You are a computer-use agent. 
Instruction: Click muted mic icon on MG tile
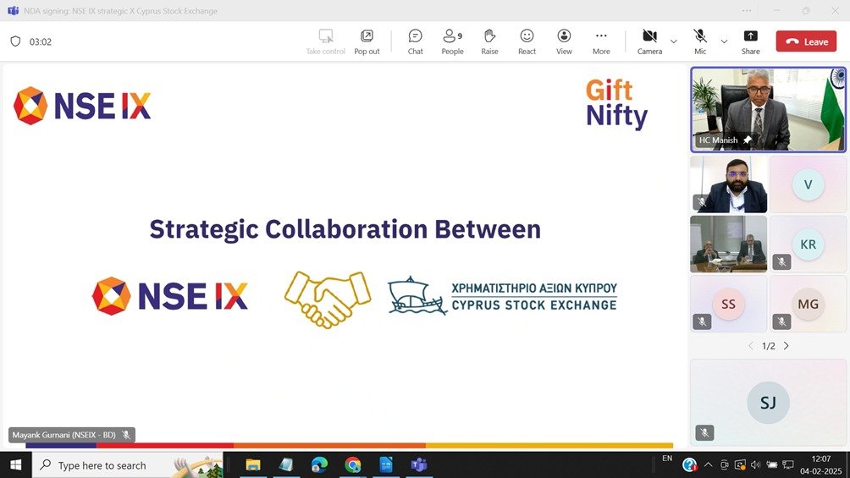(781, 321)
